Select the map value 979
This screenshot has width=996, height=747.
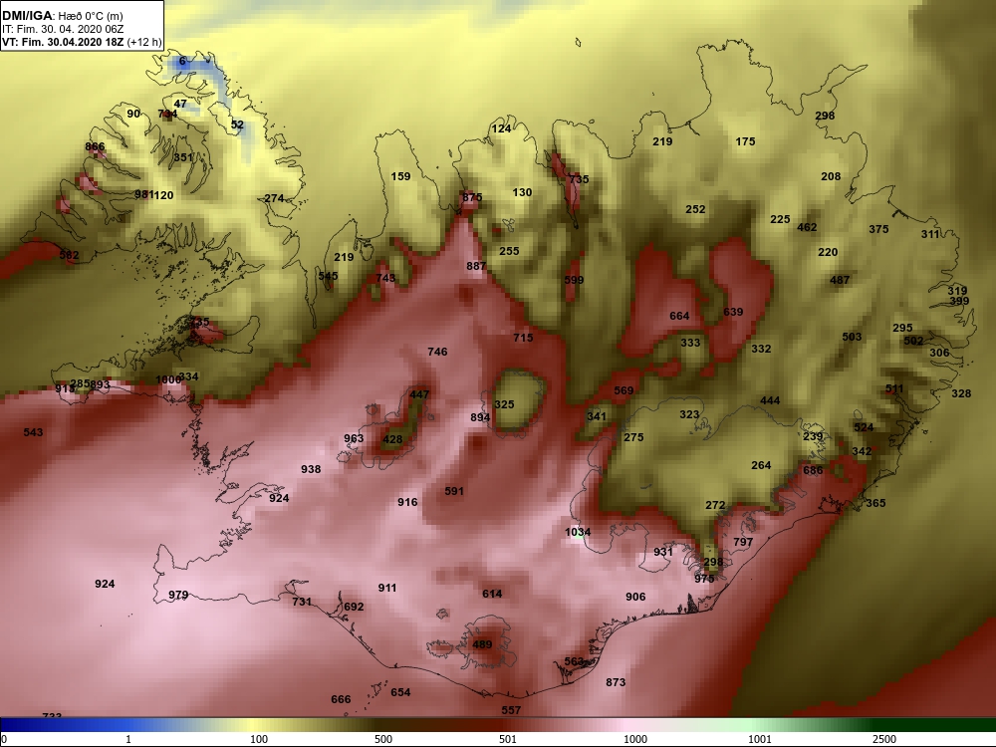pyautogui.click(x=178, y=596)
